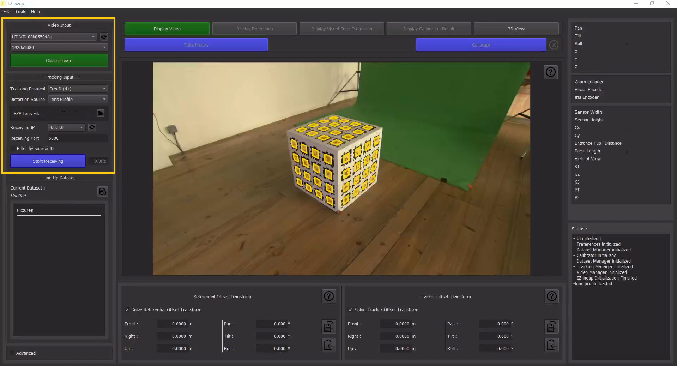Copy the Referential Offset Transform values
The image size is (677, 366).
[x=328, y=326]
